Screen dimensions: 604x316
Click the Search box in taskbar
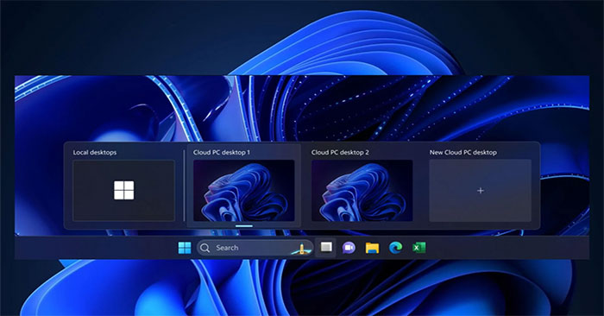[x=255, y=248]
